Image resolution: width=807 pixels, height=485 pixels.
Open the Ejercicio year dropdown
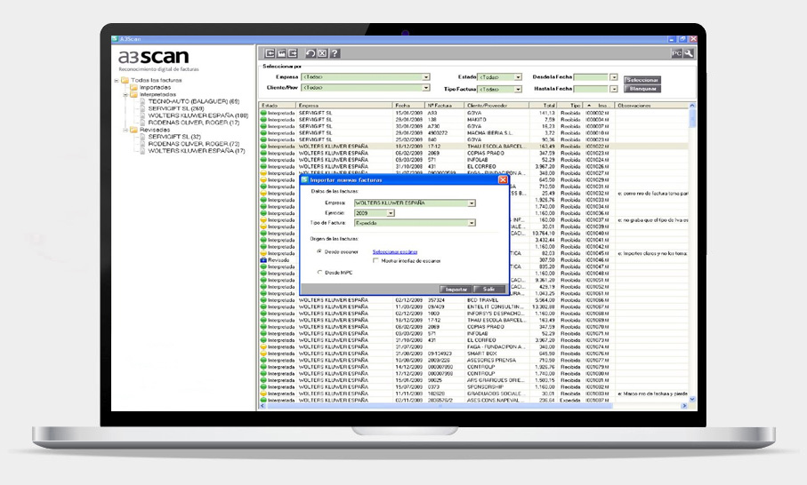(389, 213)
